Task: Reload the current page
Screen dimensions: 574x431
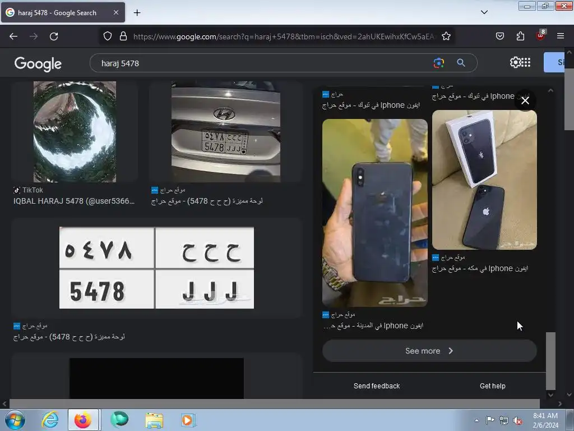Action: (54, 36)
